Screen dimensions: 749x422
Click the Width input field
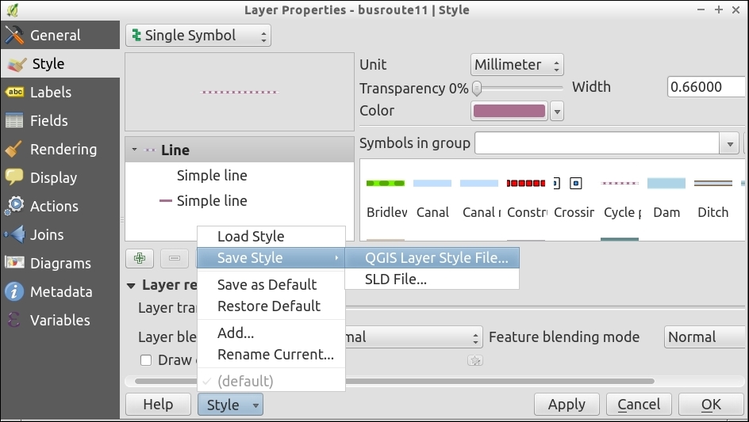pyautogui.click(x=706, y=87)
